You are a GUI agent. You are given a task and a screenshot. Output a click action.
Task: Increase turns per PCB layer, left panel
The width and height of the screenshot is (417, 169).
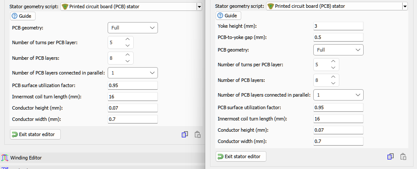point(128,39)
